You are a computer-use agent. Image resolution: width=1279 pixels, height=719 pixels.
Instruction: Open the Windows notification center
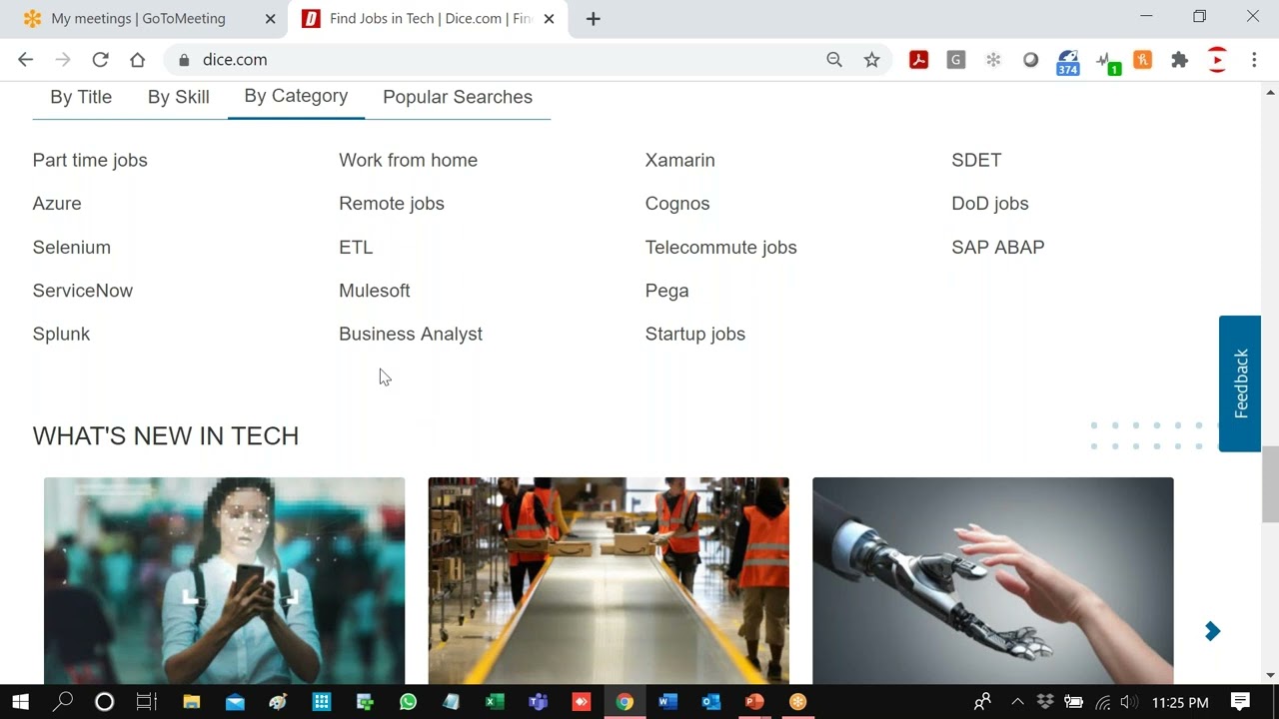1240,702
